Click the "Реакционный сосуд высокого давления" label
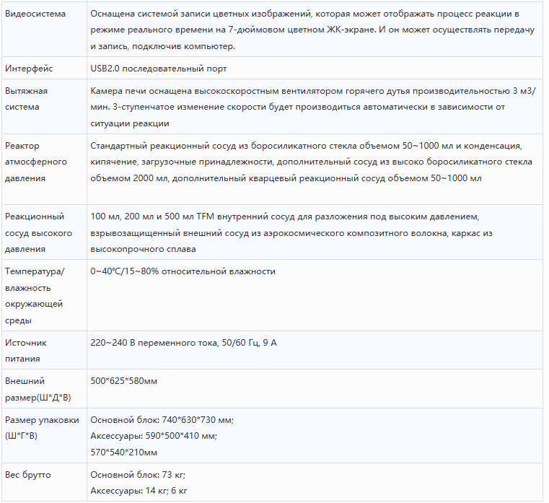Viewport: 549px width, 503px height. [38, 232]
